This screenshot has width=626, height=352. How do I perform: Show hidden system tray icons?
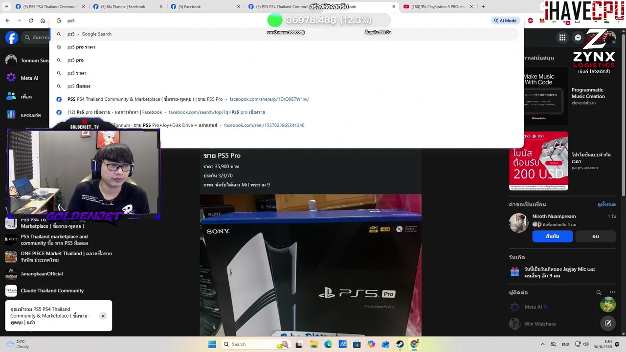pos(542,344)
